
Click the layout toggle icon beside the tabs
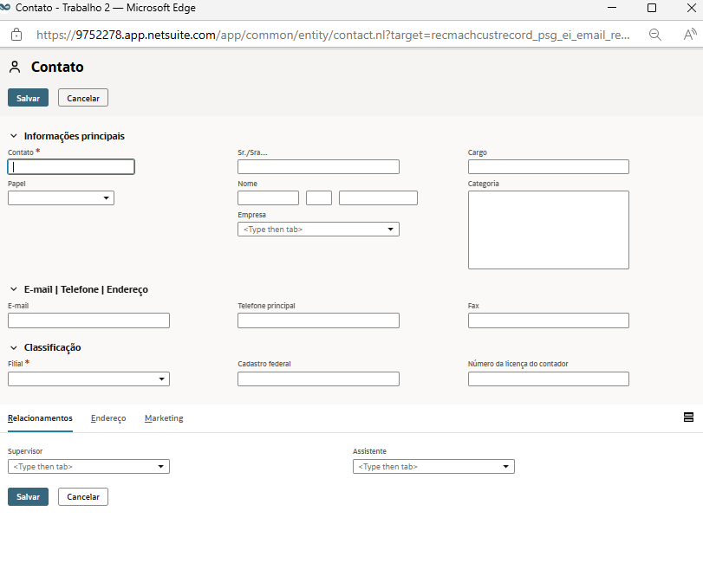pyautogui.click(x=688, y=417)
